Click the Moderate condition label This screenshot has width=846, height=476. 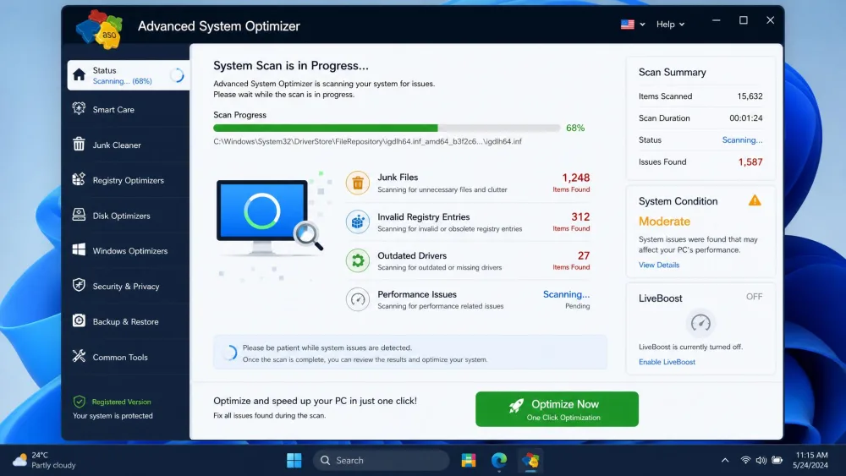tap(664, 221)
